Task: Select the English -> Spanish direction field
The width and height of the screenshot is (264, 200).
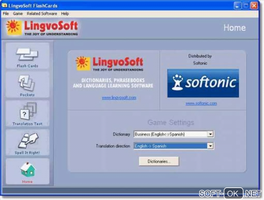Action: [174, 146]
